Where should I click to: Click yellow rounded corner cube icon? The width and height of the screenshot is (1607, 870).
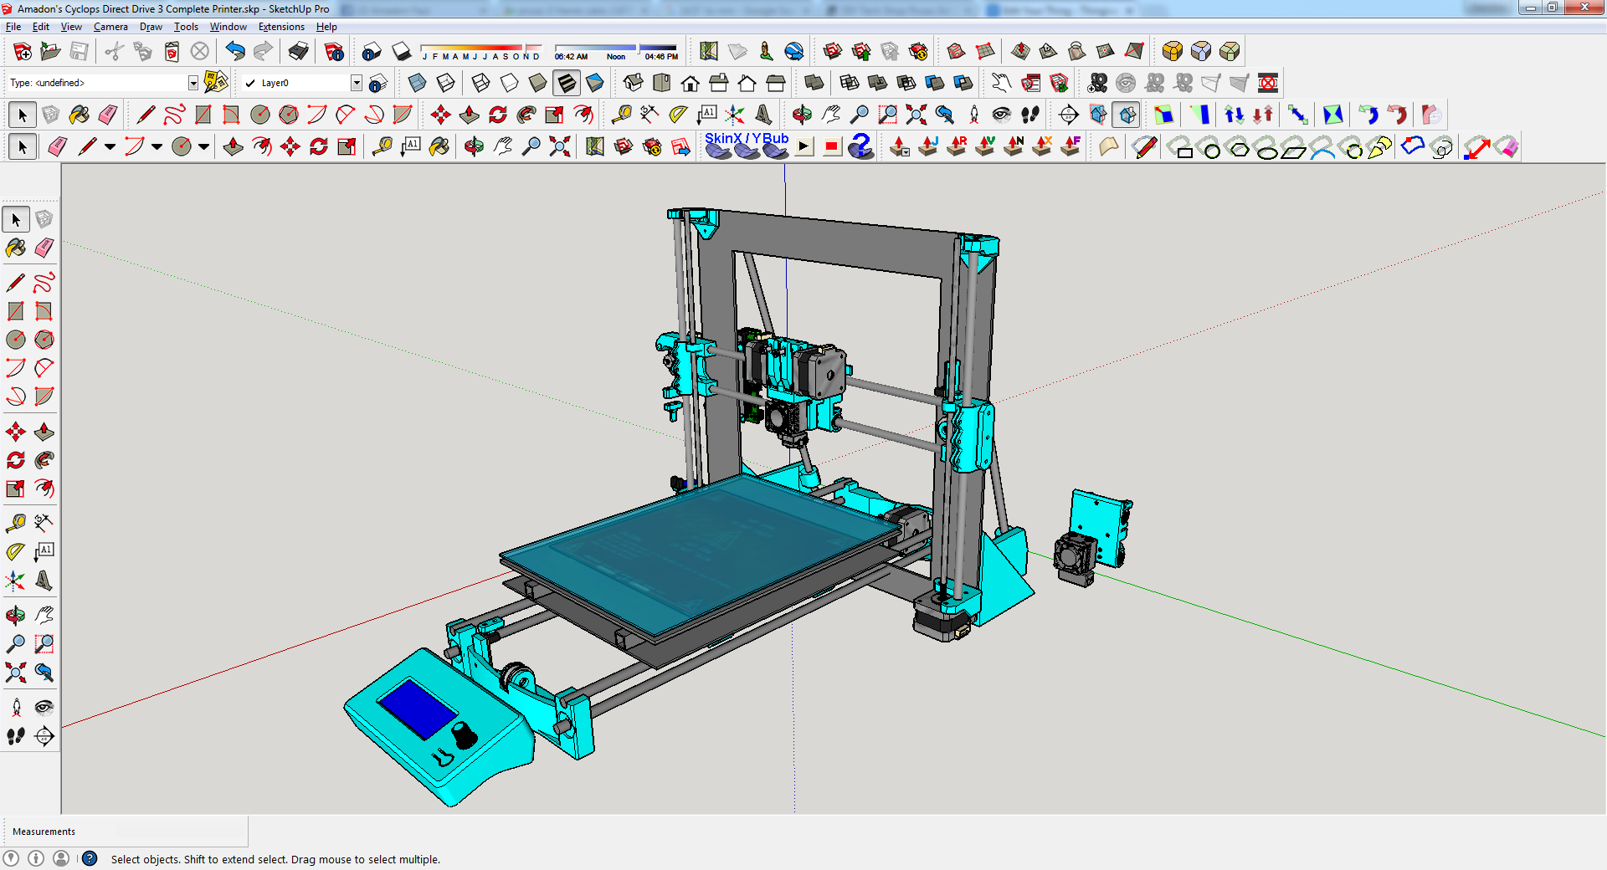1173,52
